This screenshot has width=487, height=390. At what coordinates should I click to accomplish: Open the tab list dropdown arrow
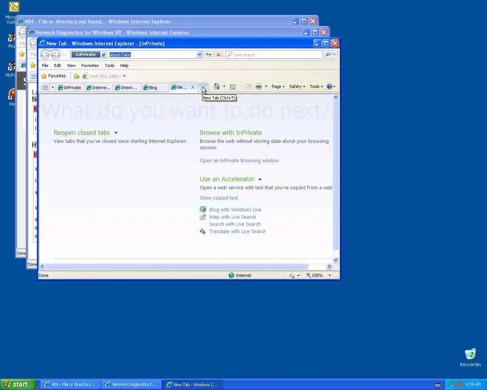53,87
